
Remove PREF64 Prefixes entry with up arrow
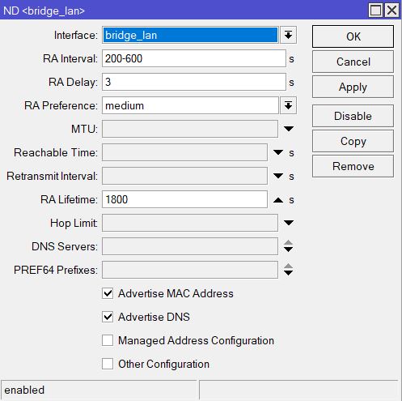tap(288, 266)
